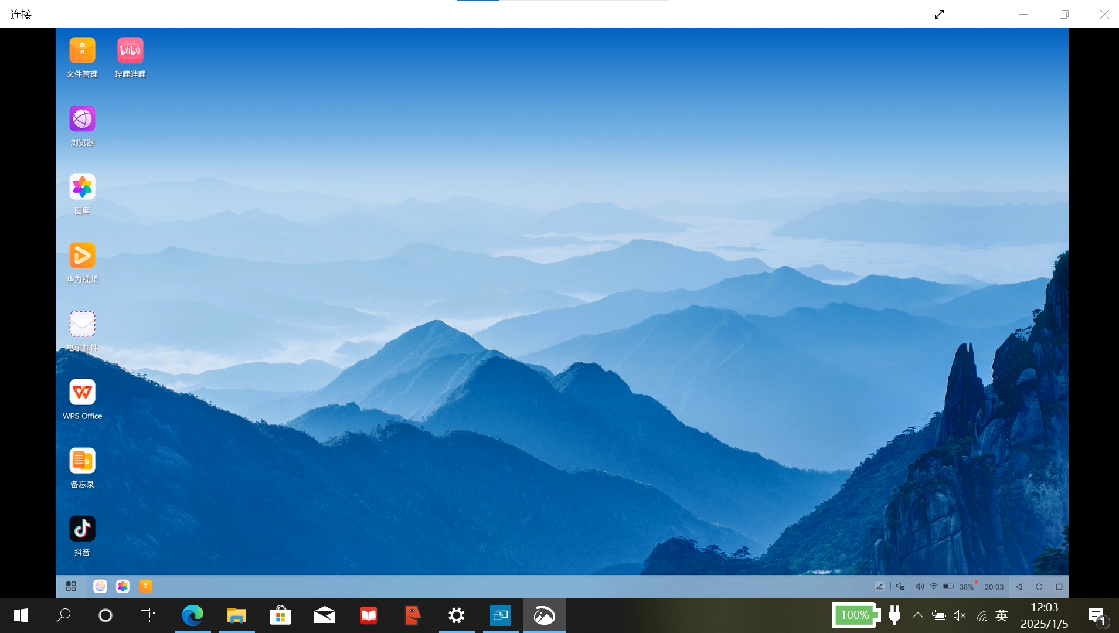The height and width of the screenshot is (633, 1119).
Task: Click the tablet home circle button
Action: 1039,587
